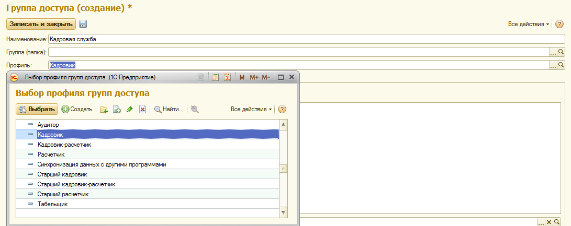Click the save diskette icon next to Записать и закрыть

click(x=83, y=25)
